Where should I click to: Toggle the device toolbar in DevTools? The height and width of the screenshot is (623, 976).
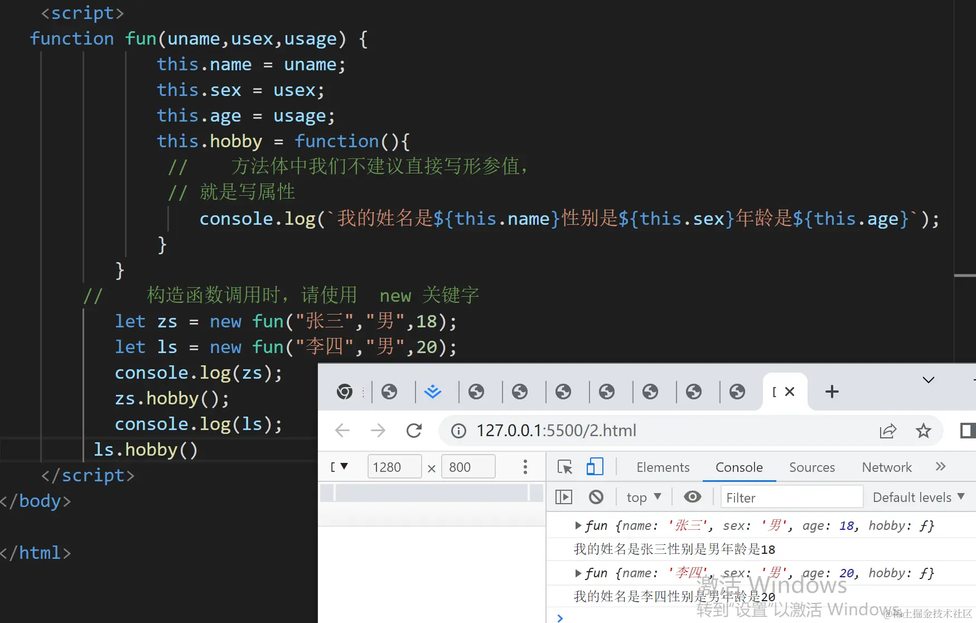pos(595,467)
